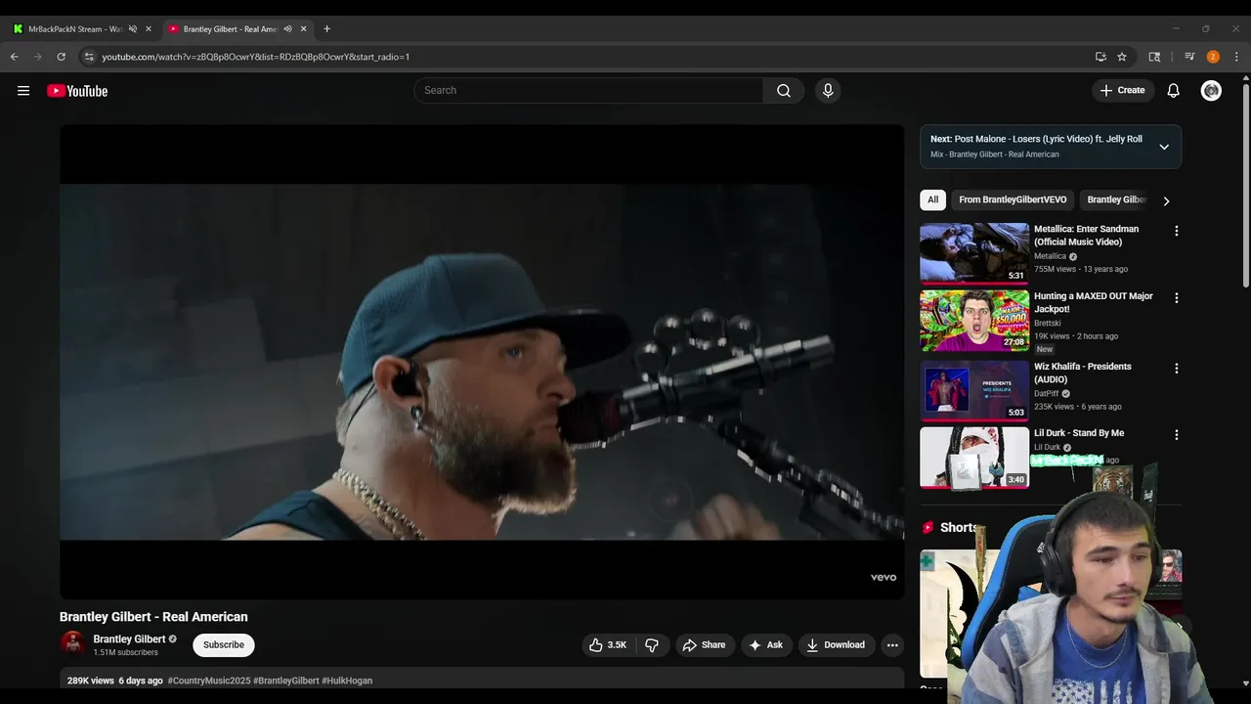Like the video with thumbs up

pyautogui.click(x=609, y=645)
